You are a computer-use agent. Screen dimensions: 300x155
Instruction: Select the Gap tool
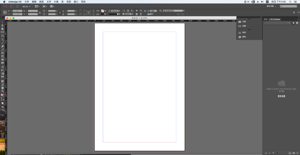click(2, 32)
